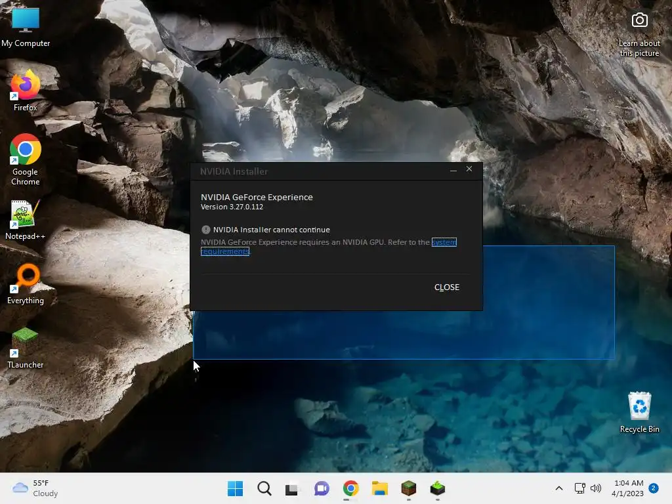The image size is (672, 504).
Task: Select the Recycle Bin desktop icon
Action: tap(639, 412)
